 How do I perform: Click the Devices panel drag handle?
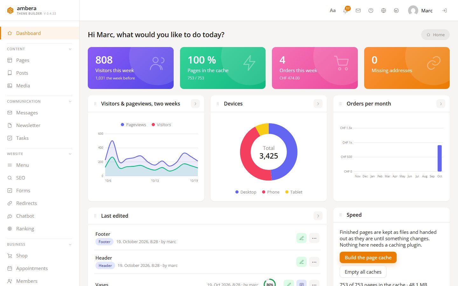218,104
